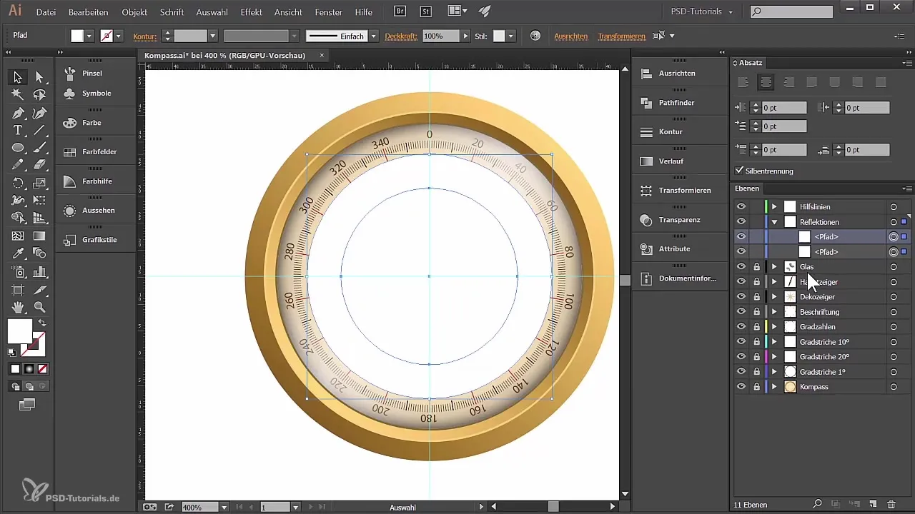Uncheck the Silbentrennung checkbox
The height and width of the screenshot is (514, 915).
pos(739,171)
